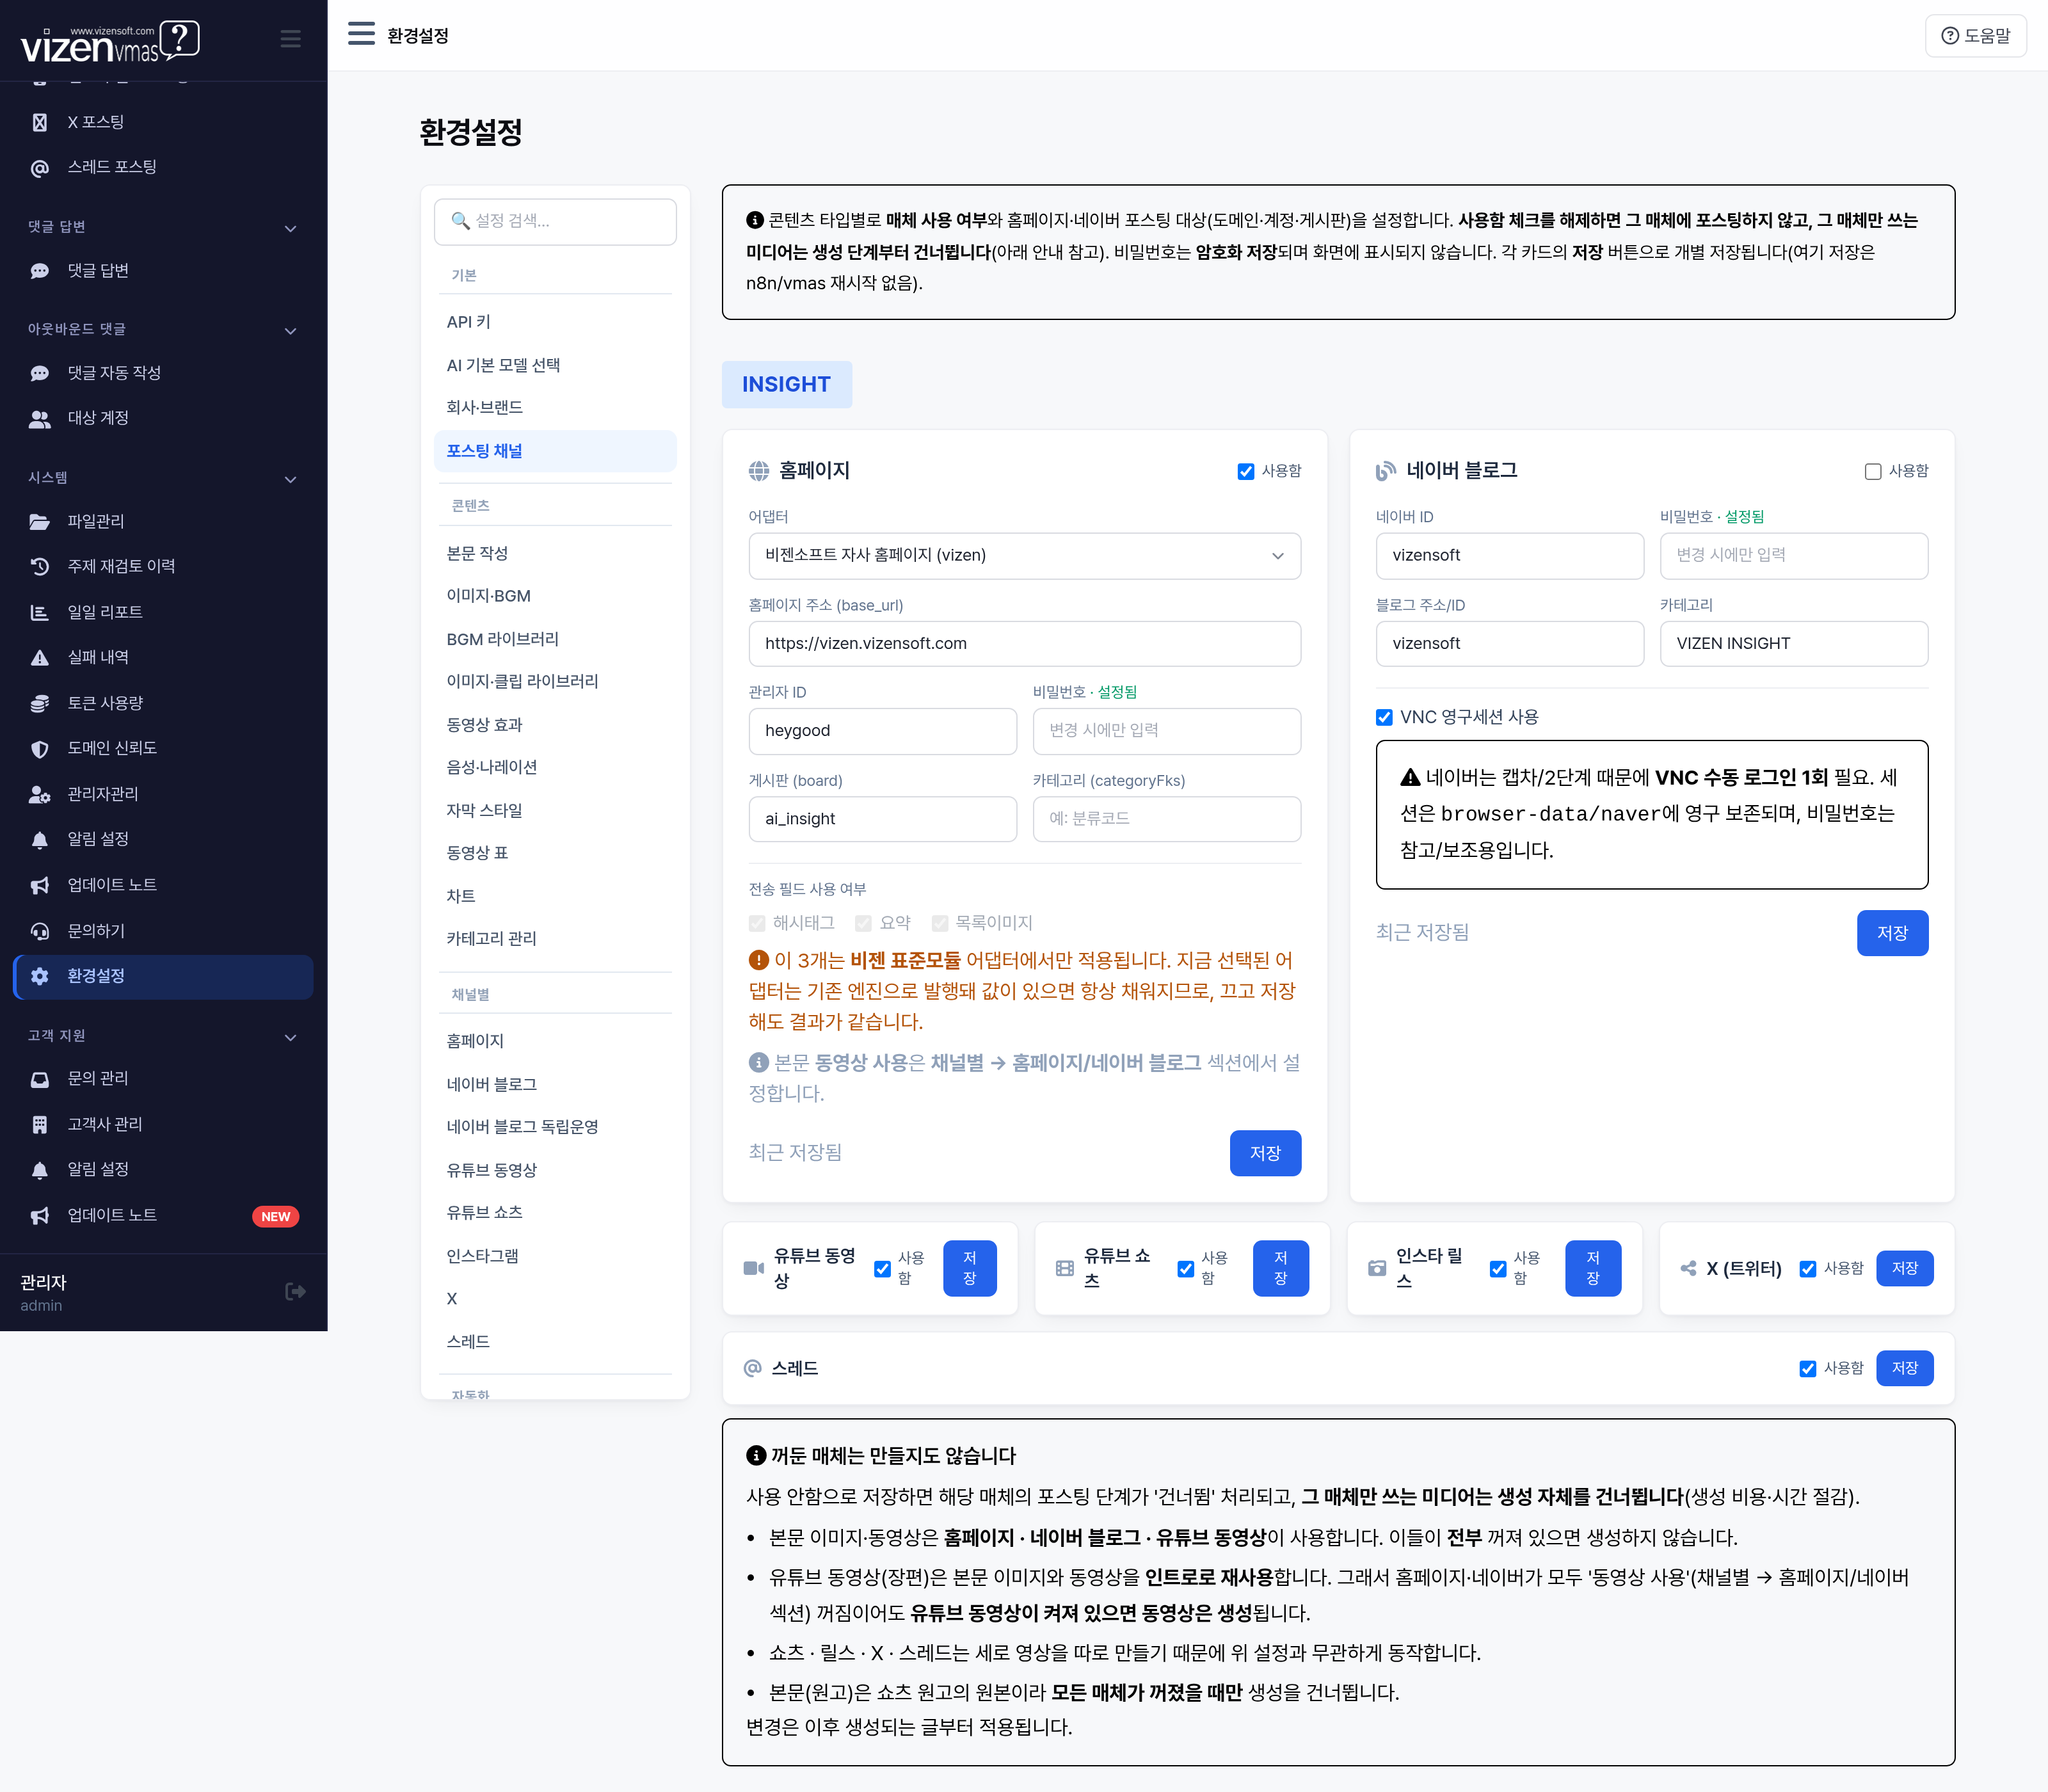Click the INSIGHT content type tab
The image size is (2048, 1792).
point(786,384)
